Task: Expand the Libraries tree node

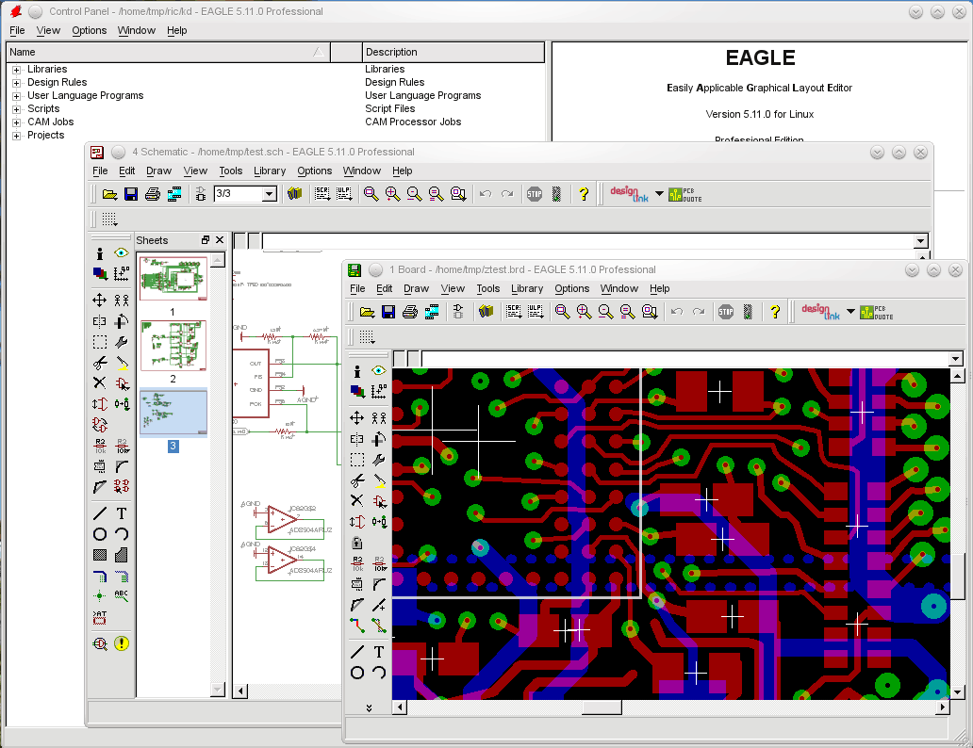Action: [16, 70]
